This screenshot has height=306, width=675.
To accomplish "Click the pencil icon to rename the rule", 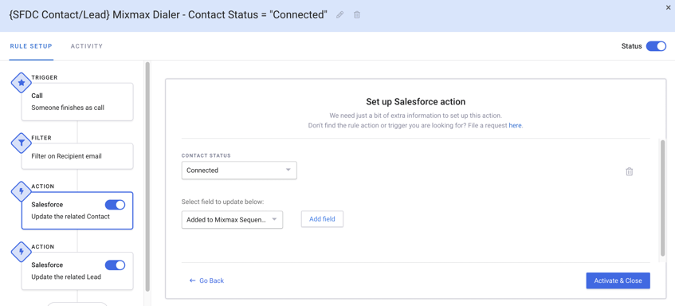I will (x=340, y=14).
